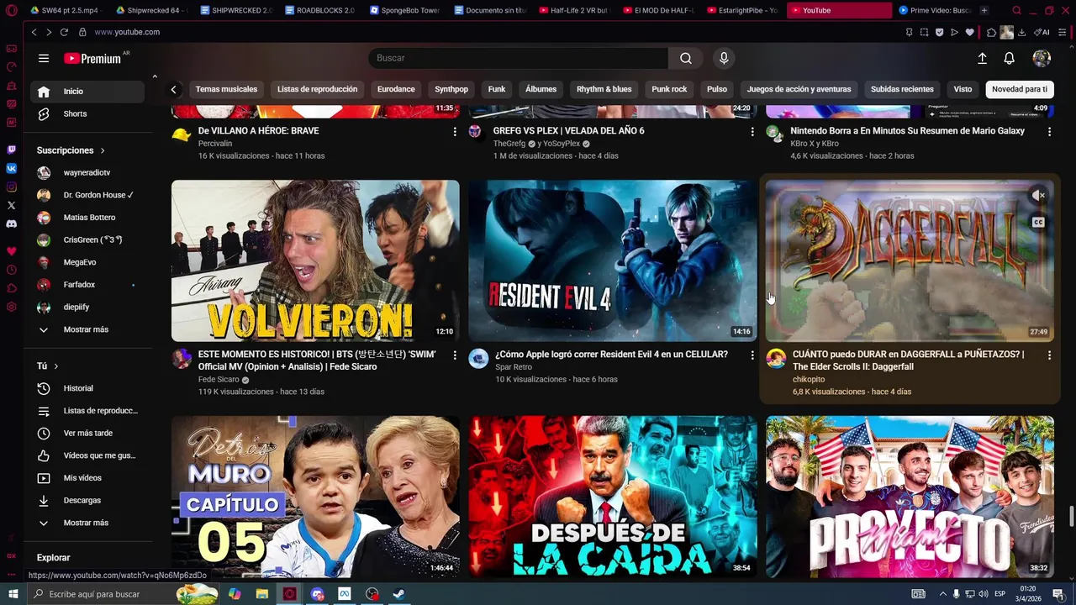Select the Temas musicales chip

[226, 89]
